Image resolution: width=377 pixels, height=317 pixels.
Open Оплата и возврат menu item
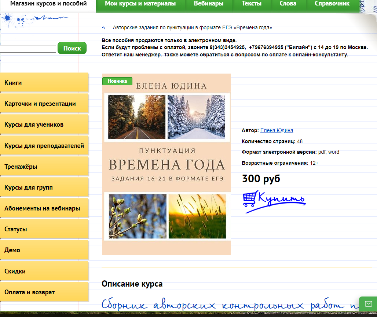44,292
